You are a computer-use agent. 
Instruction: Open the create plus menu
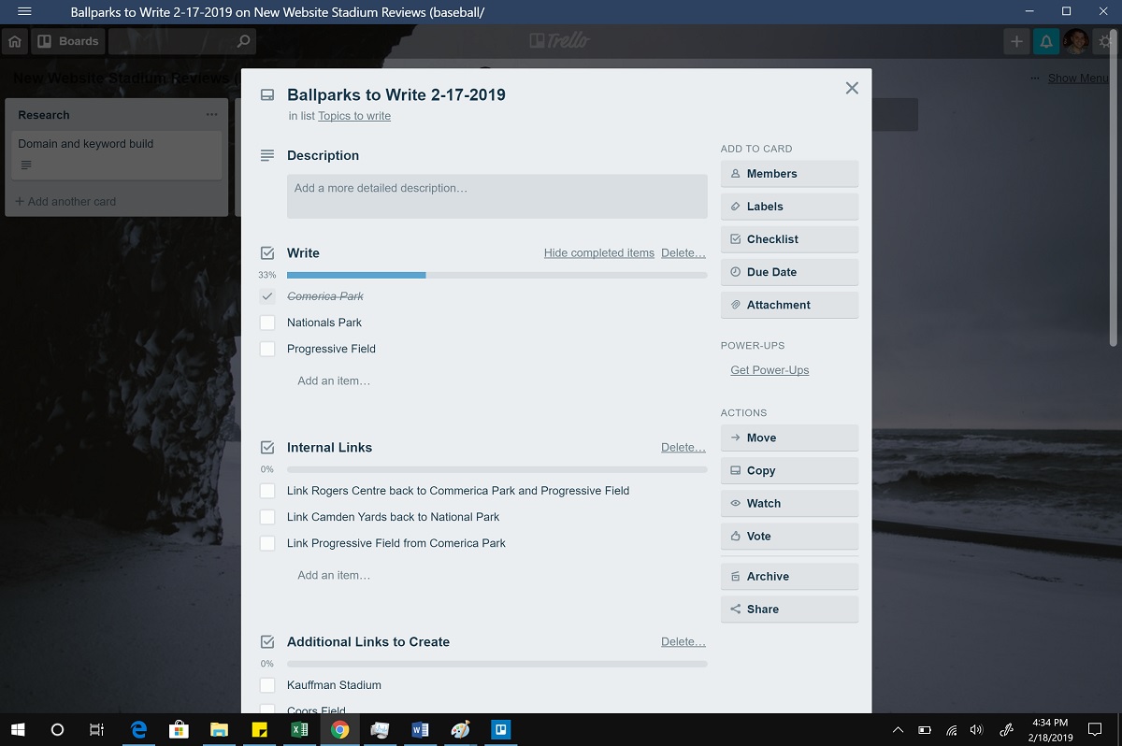1016,41
